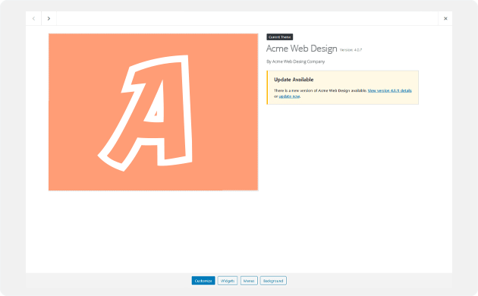The width and height of the screenshot is (478, 296).
Task: Select the Current Theme badge
Action: tap(279, 37)
